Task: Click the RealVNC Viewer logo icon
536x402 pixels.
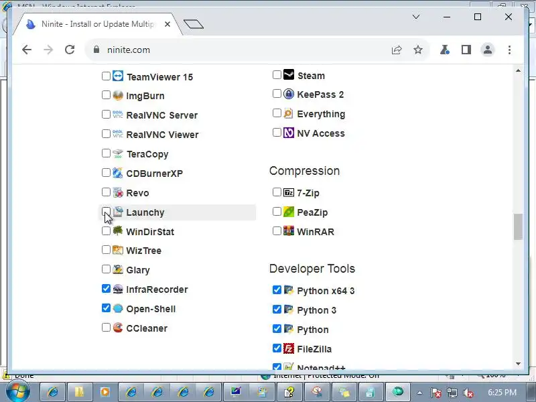Action: [x=118, y=134]
